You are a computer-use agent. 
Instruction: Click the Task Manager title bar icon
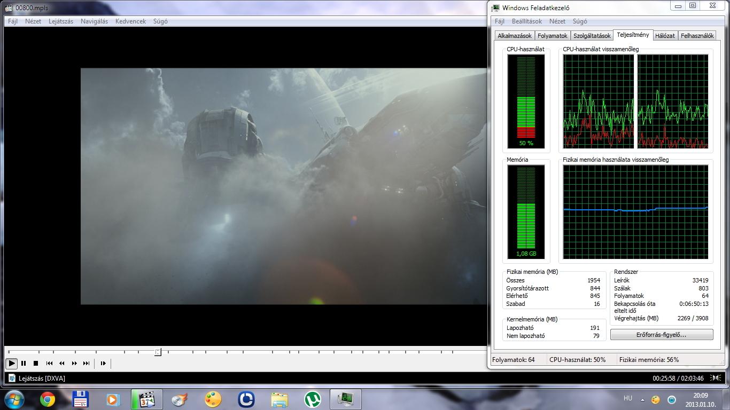(496, 8)
